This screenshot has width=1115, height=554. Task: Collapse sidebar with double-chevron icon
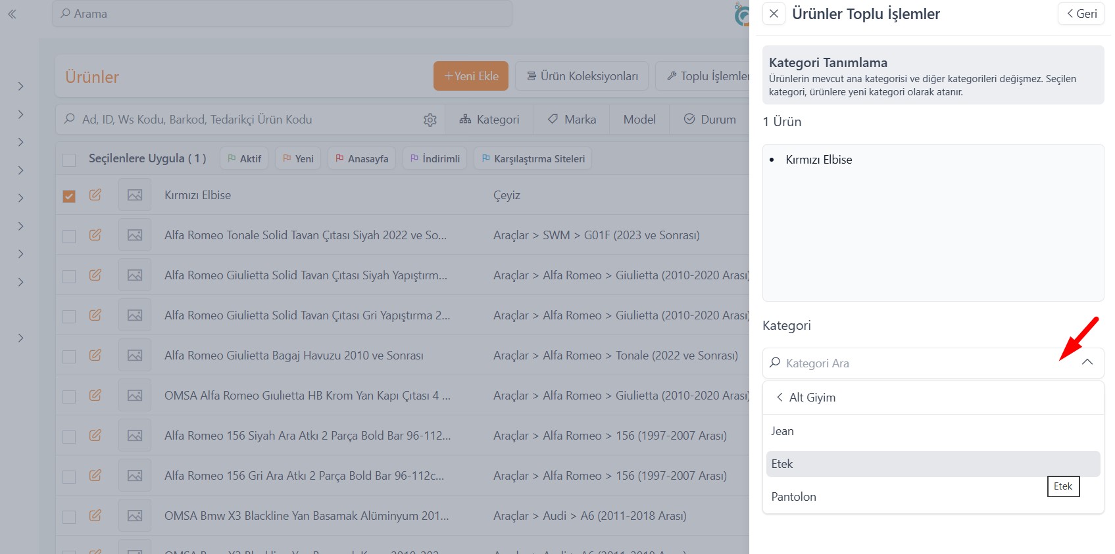12,14
